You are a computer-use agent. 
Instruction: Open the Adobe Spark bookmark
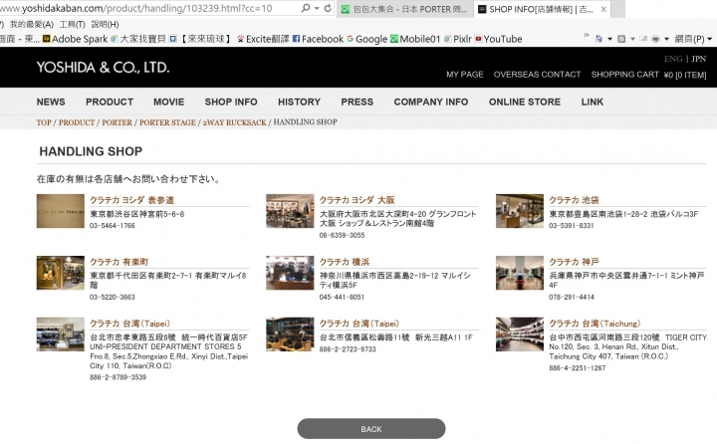(x=76, y=39)
